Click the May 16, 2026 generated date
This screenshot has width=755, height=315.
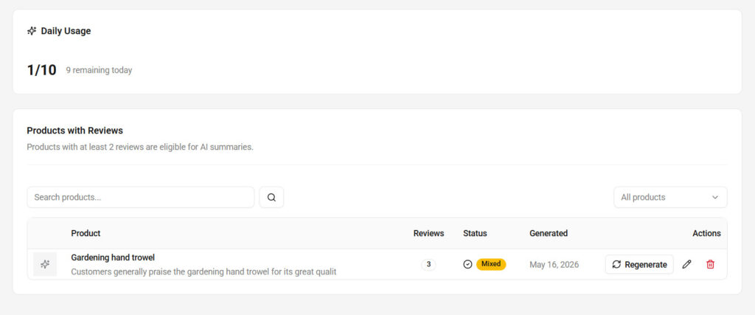(x=554, y=264)
